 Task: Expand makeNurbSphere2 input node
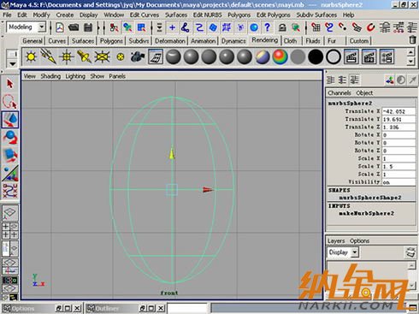pos(367,213)
